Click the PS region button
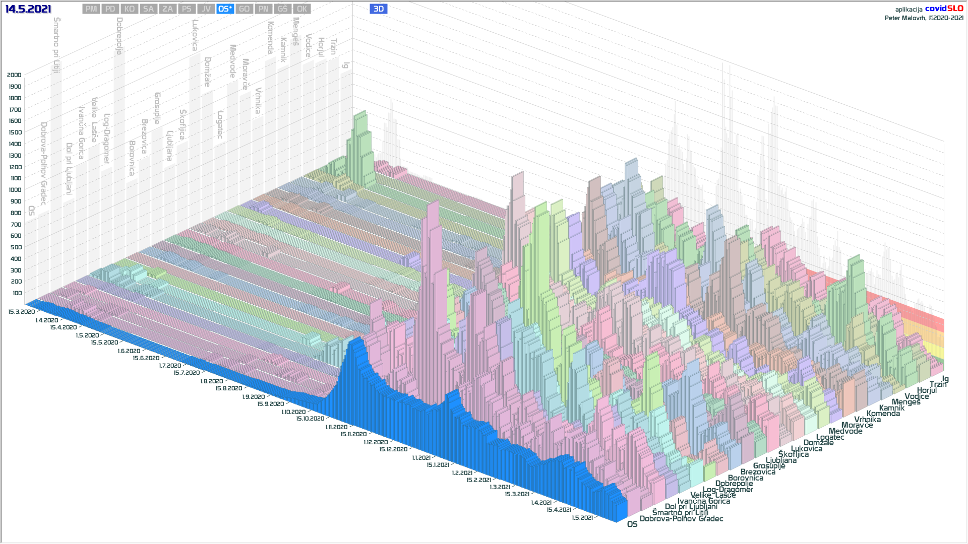Viewport: 968px width, 544px height. pos(187,9)
